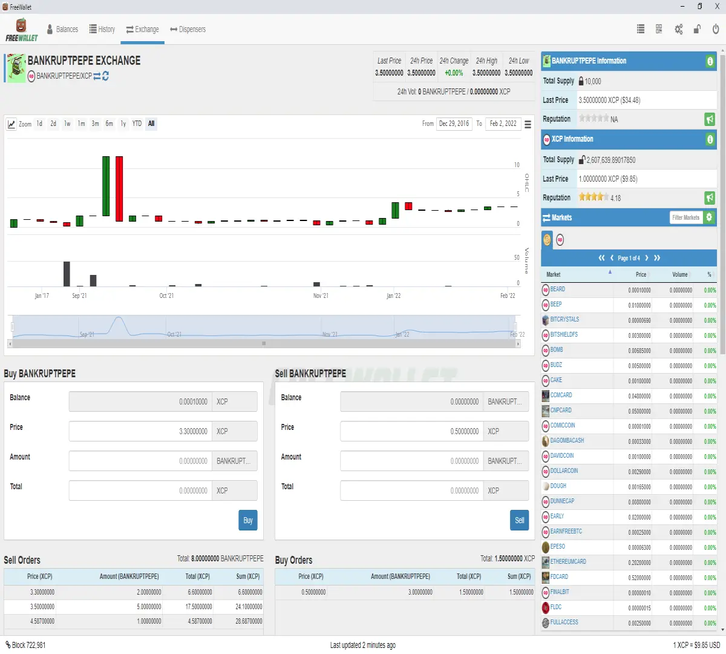Click the BANKRUPTPEPE asset image thumbnail
Image resolution: width=726 pixels, height=654 pixels.
15,68
